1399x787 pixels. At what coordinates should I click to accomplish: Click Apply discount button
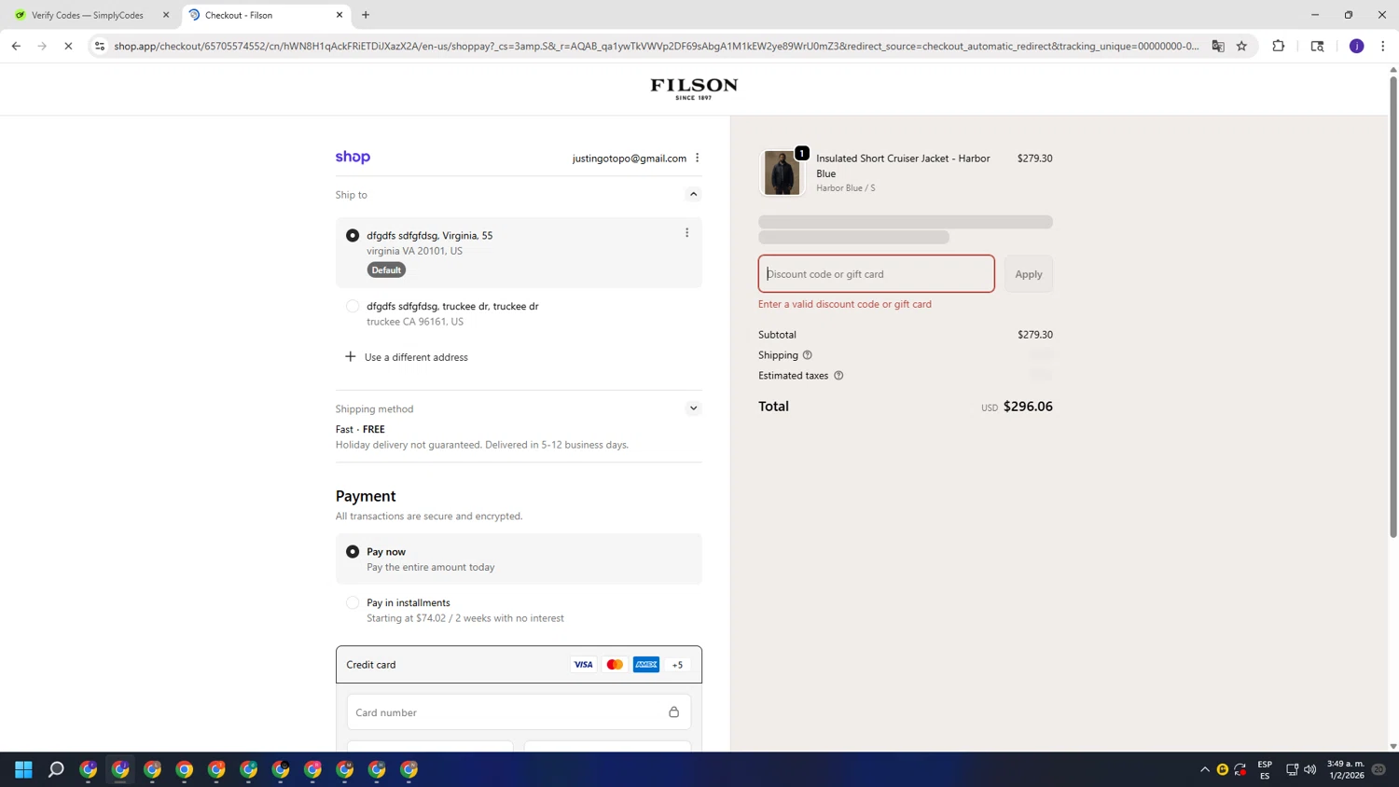tap(1029, 274)
